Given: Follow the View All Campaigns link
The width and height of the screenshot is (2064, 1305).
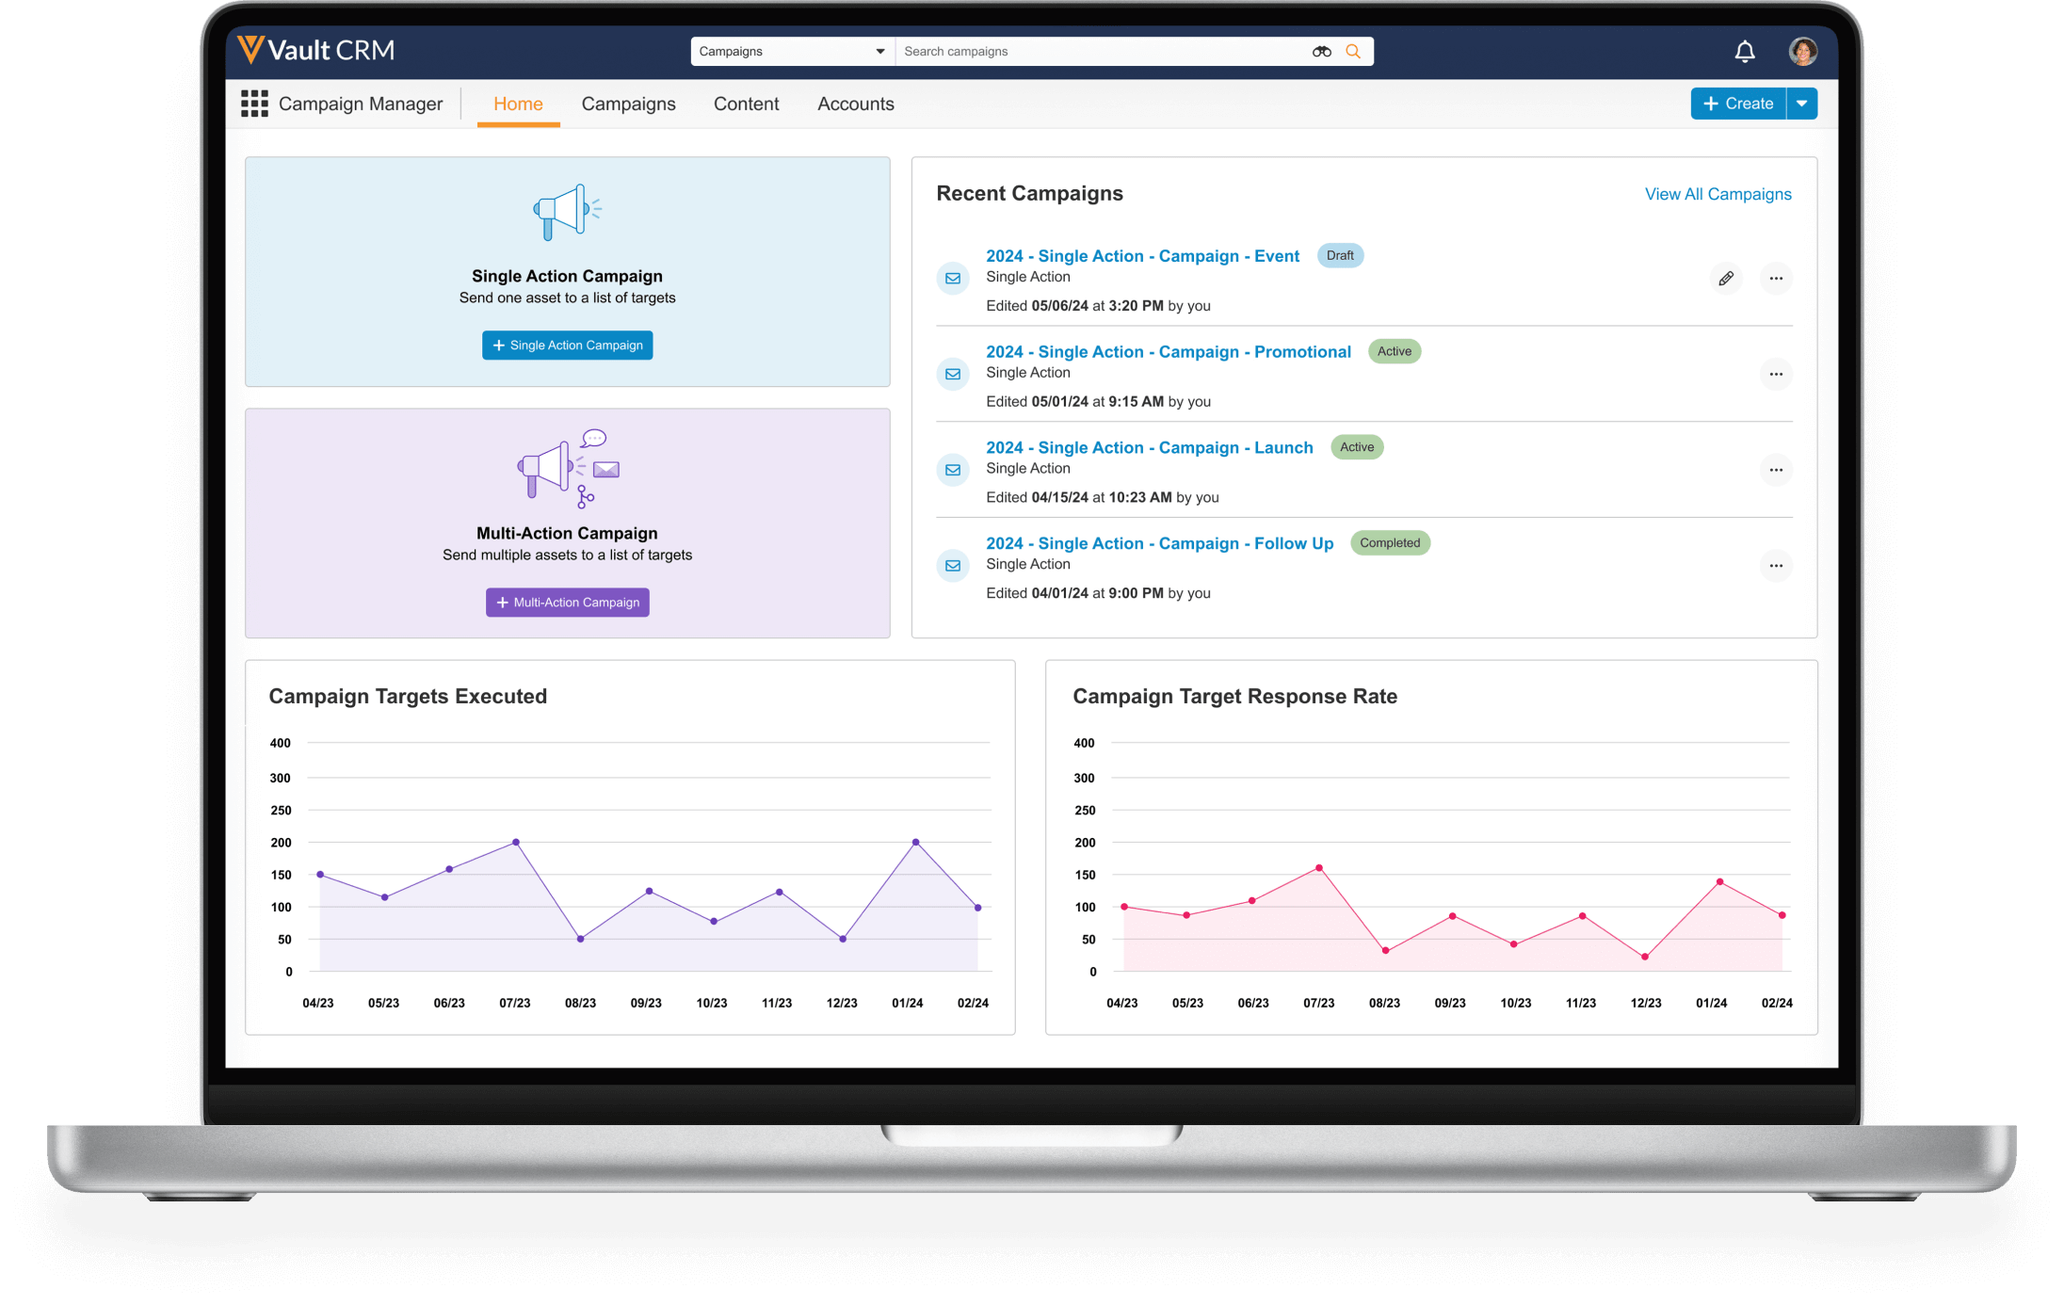Looking at the screenshot, I should 1717,194.
